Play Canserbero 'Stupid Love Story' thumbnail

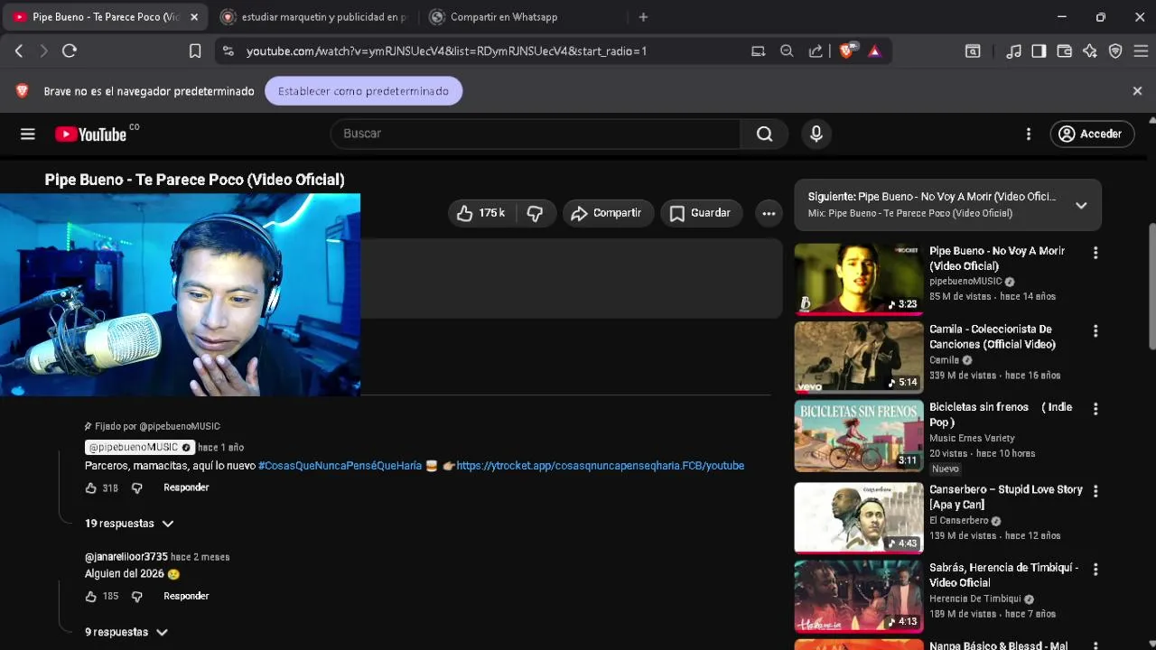pos(859,517)
